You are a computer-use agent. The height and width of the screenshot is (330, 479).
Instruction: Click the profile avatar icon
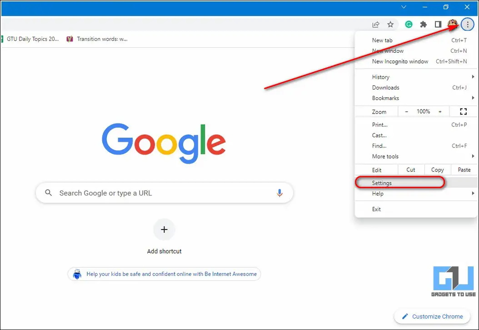(x=453, y=24)
